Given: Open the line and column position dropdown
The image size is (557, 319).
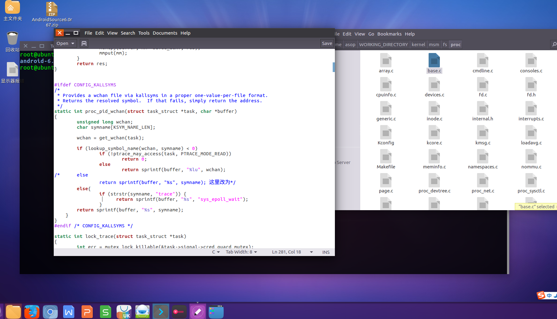Looking at the screenshot, I should point(292,252).
